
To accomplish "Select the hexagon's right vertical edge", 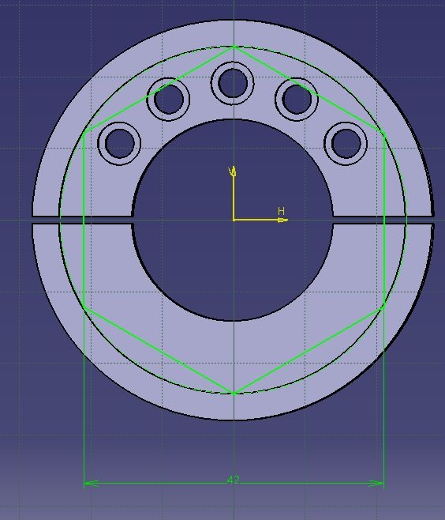I will coord(384,220).
